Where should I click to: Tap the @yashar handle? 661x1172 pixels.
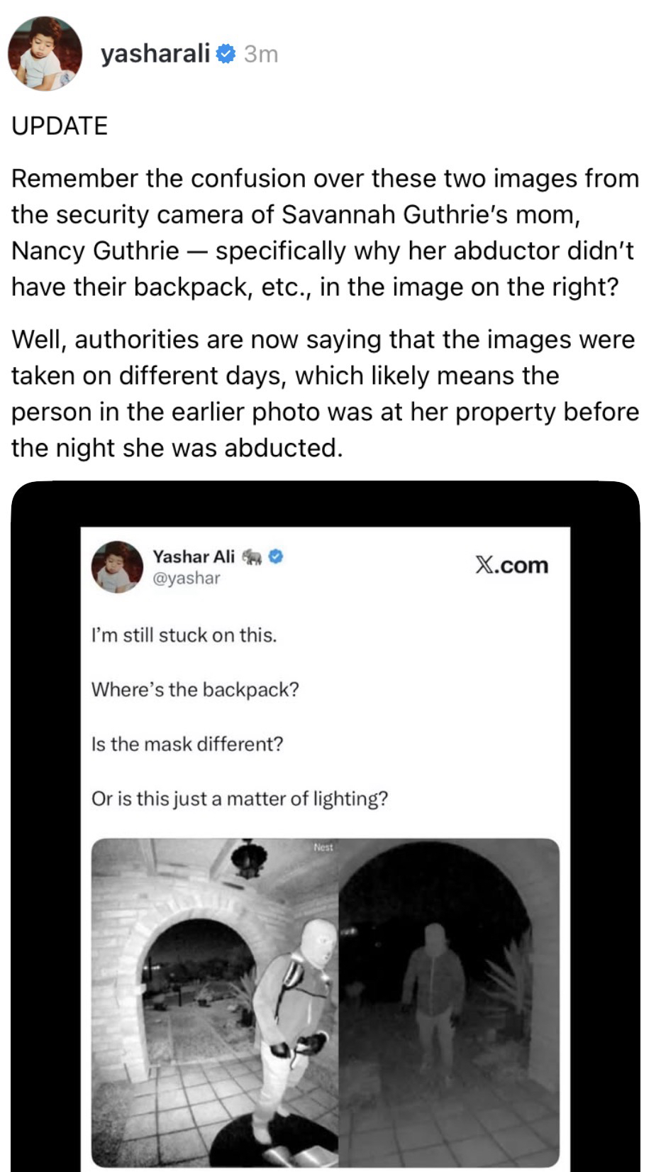[x=187, y=578]
